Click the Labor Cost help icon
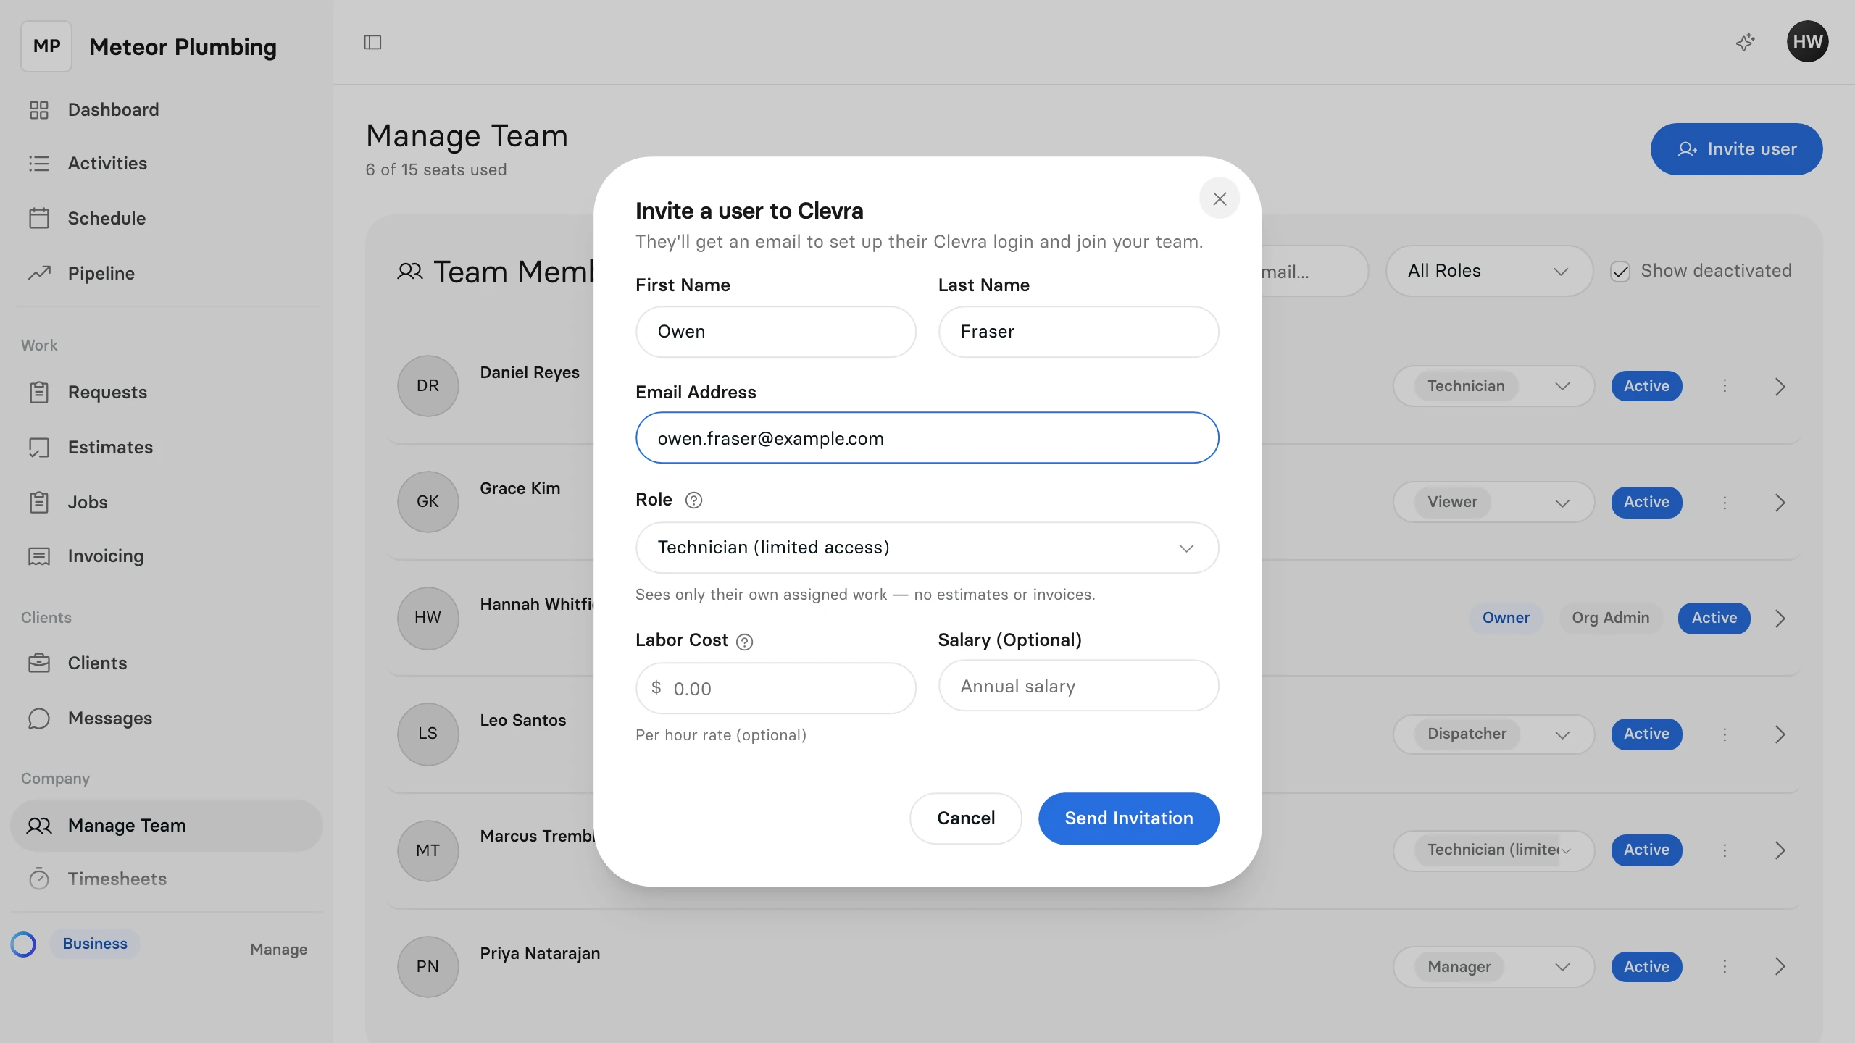1855x1043 pixels. pyautogui.click(x=745, y=642)
